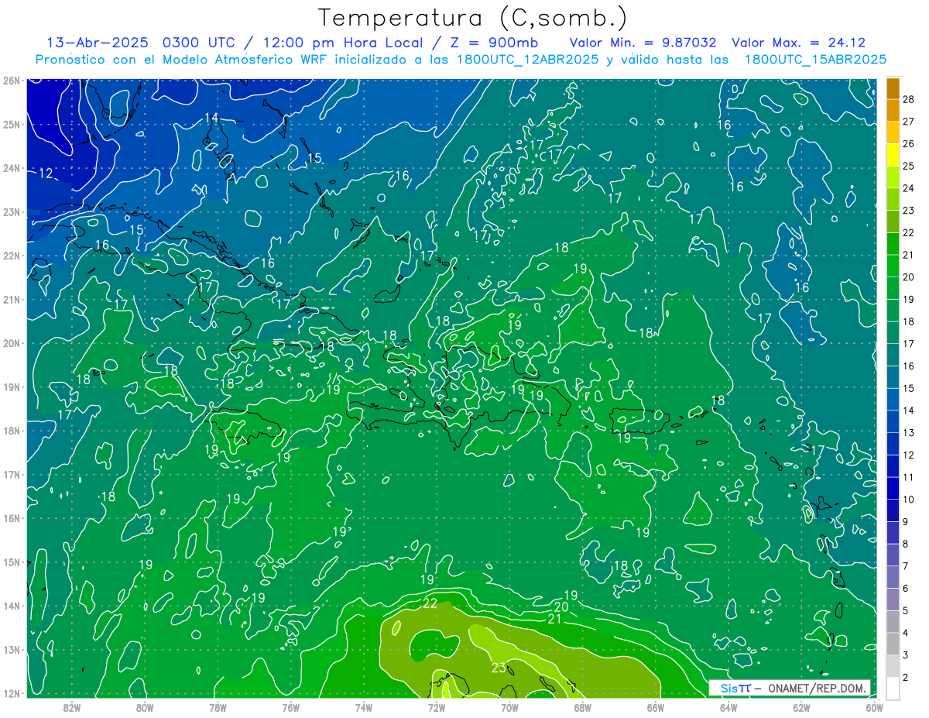The width and height of the screenshot is (929, 718).
Task: Click latitude axis label "26N"
Action: 12,80
